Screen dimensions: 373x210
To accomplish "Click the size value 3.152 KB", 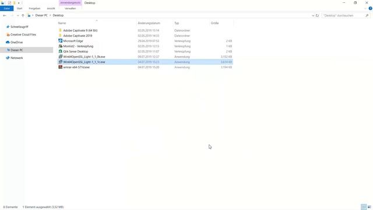I will click(226, 57).
